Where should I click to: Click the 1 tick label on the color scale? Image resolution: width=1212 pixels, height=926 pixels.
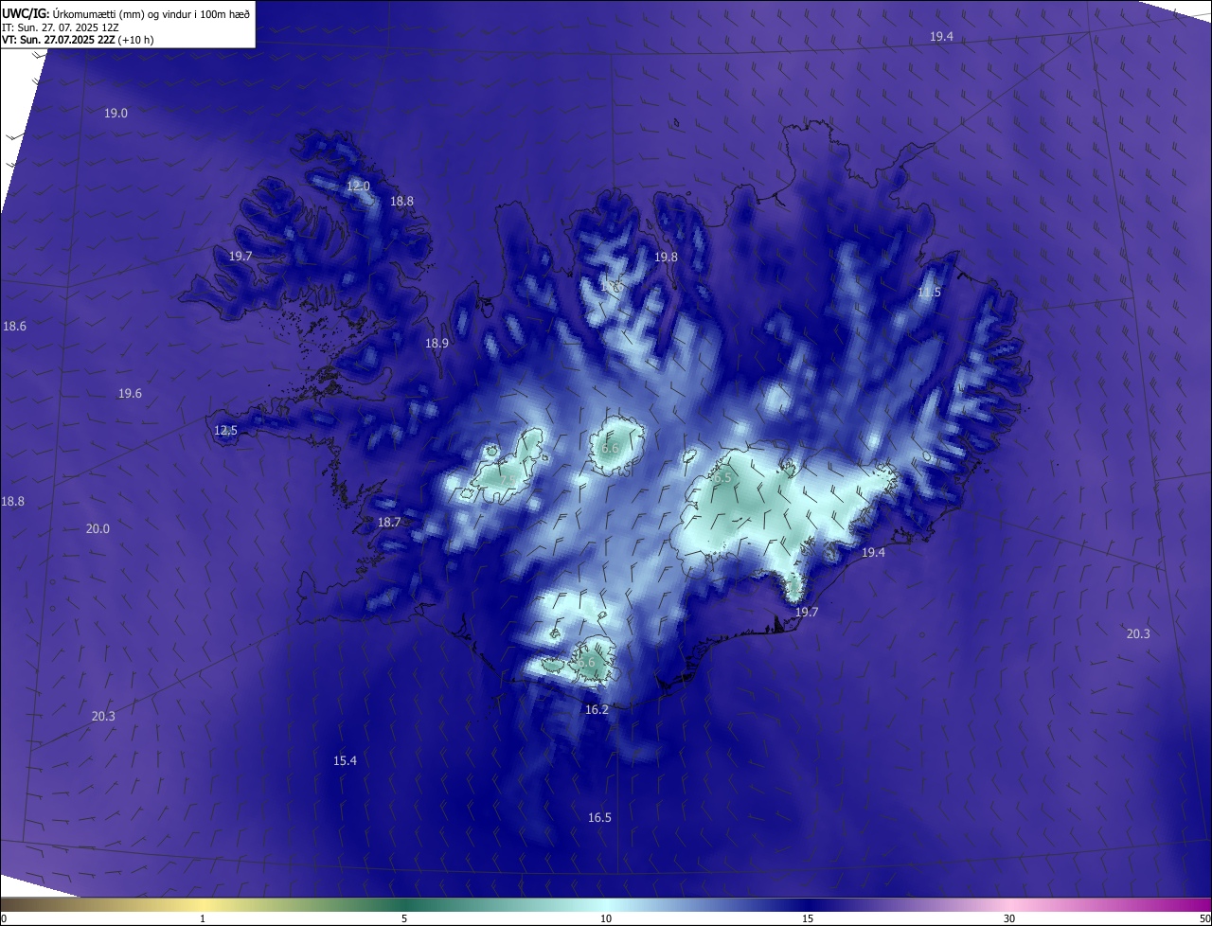tap(203, 918)
